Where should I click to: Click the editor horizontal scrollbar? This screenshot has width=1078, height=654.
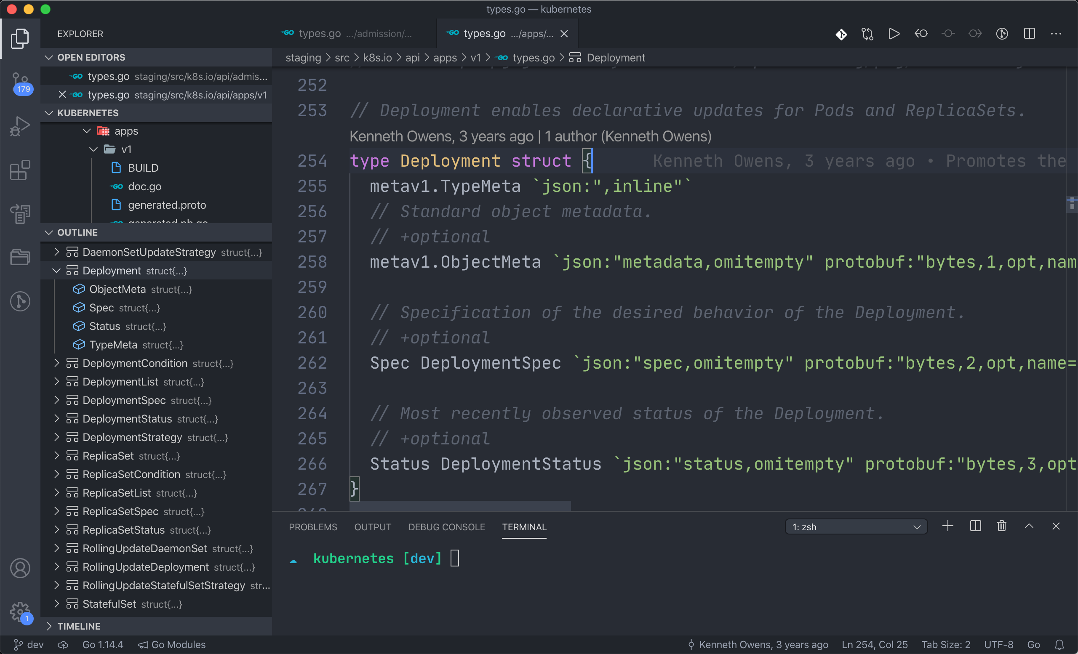coord(460,506)
